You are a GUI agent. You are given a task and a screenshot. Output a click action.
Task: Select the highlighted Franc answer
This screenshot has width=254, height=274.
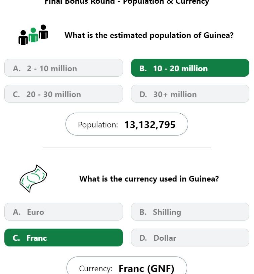pyautogui.click(x=63, y=237)
